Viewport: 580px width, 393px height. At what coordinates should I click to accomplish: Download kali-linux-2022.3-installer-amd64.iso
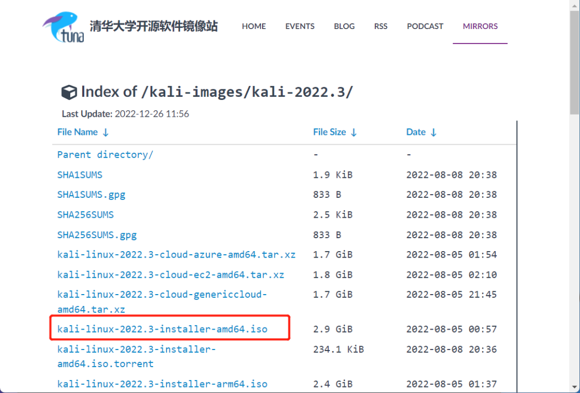pyautogui.click(x=162, y=329)
